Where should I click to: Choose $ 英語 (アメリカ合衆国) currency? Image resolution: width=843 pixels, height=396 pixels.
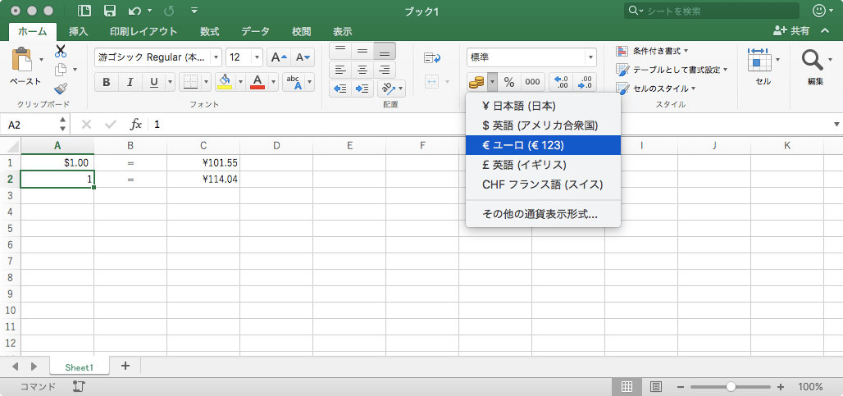click(543, 125)
